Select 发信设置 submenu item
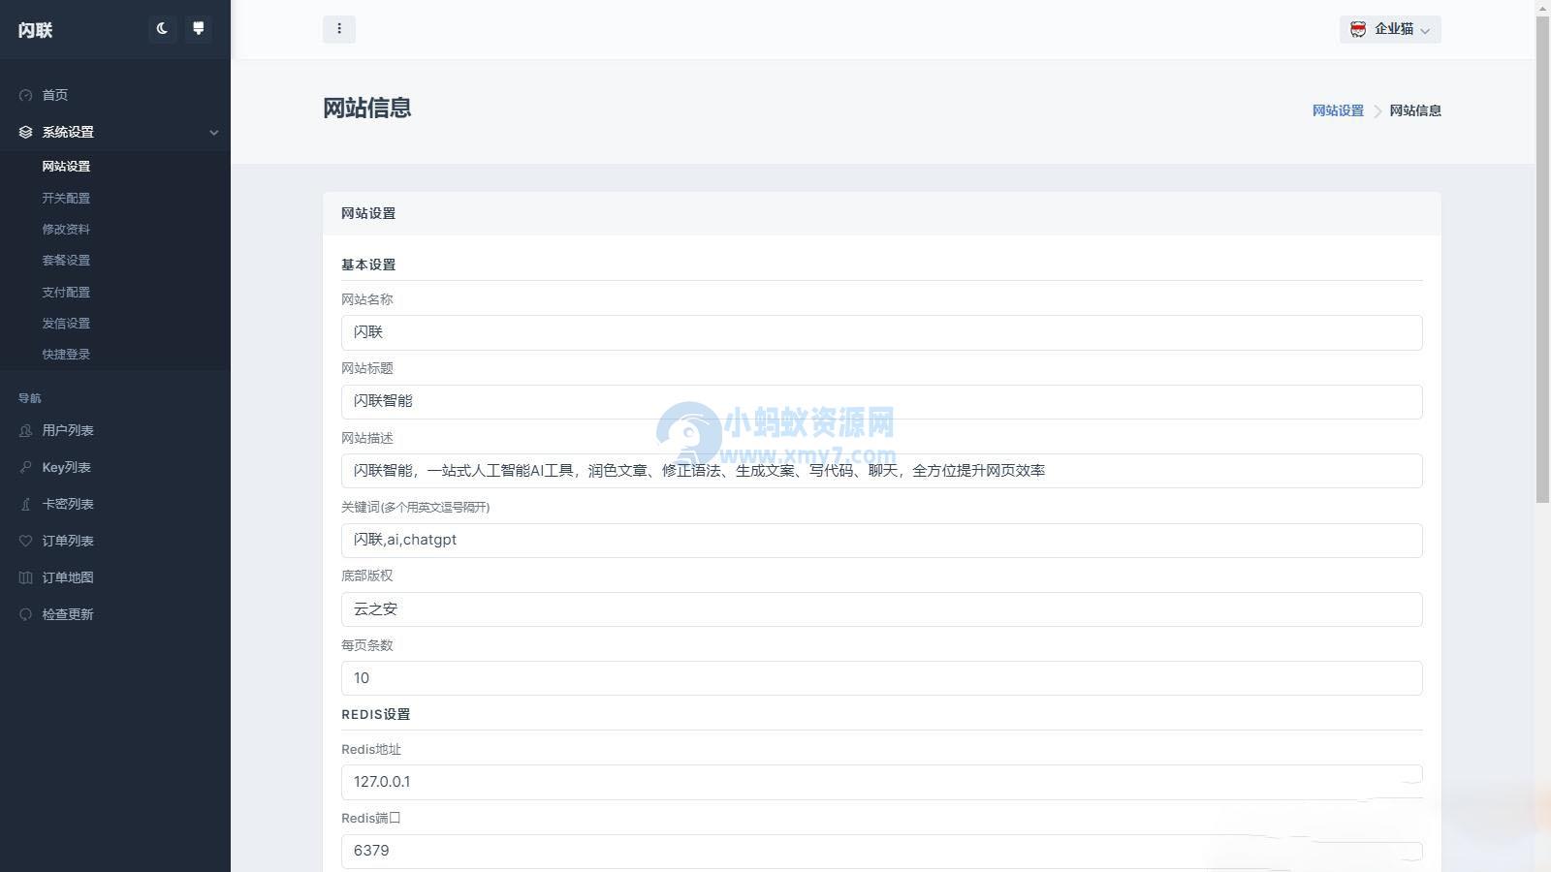 [x=66, y=324]
